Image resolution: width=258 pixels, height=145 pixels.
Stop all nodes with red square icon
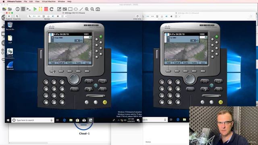(x=46, y=9)
